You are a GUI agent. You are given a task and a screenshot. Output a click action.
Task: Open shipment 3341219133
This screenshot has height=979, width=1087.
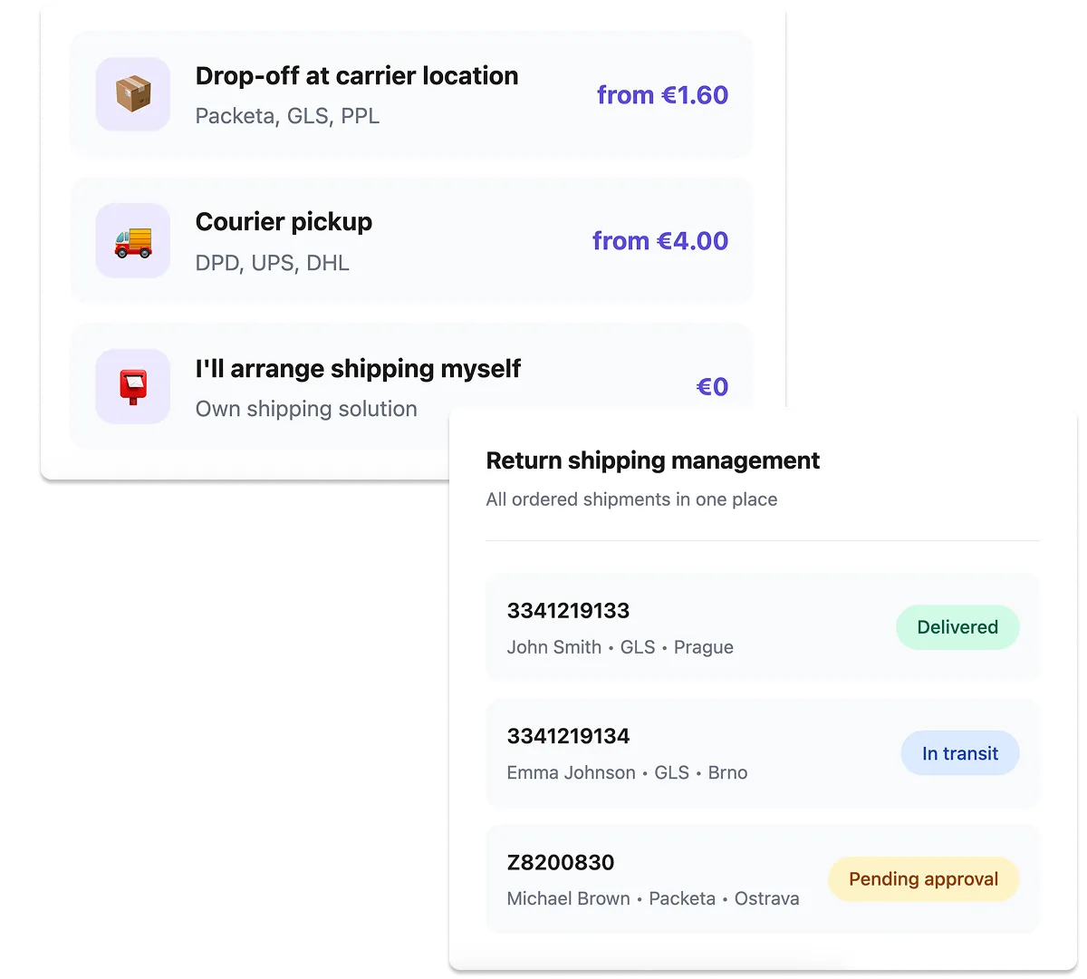568,611
